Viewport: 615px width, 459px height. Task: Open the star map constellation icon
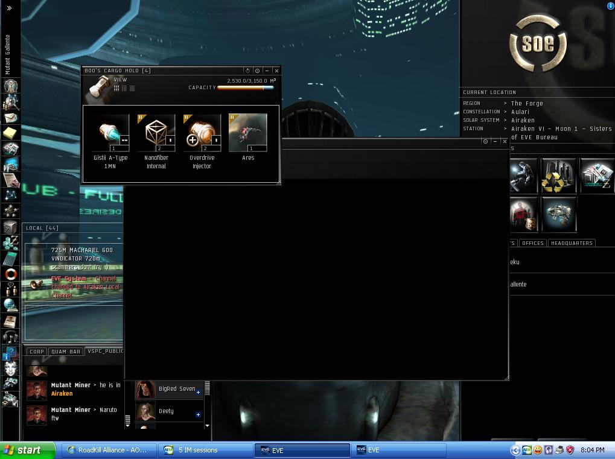11,195
